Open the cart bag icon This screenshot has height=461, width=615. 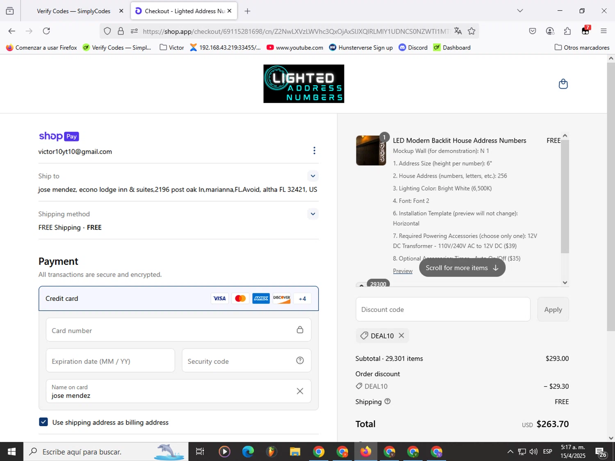click(x=563, y=84)
